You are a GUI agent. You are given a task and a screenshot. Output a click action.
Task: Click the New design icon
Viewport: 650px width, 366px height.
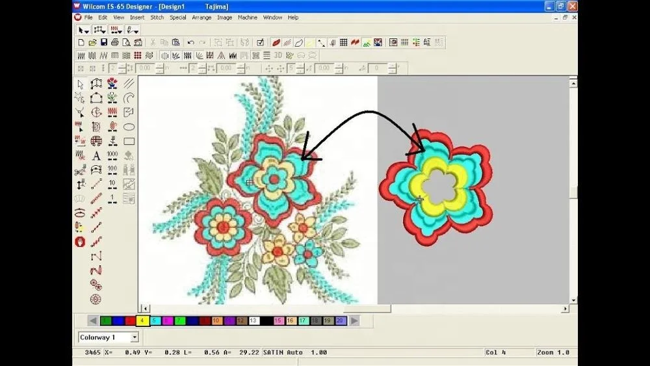(x=81, y=42)
